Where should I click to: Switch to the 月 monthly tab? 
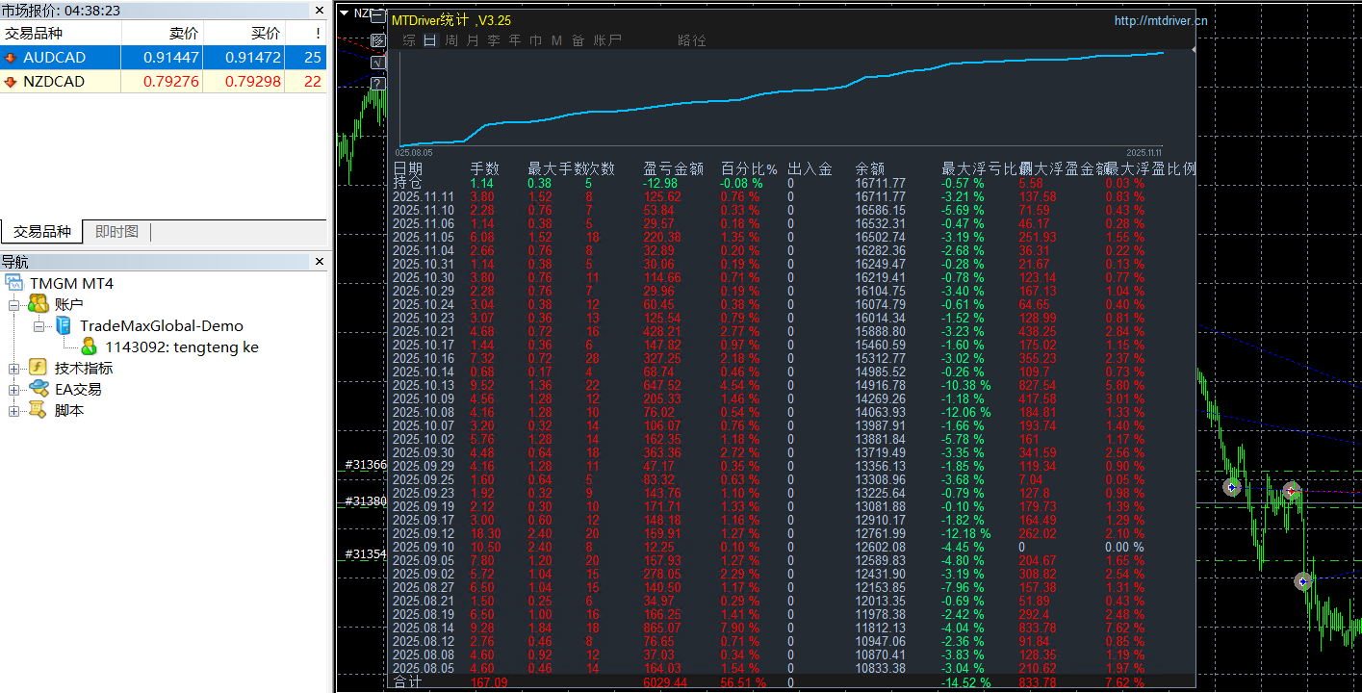tap(473, 40)
